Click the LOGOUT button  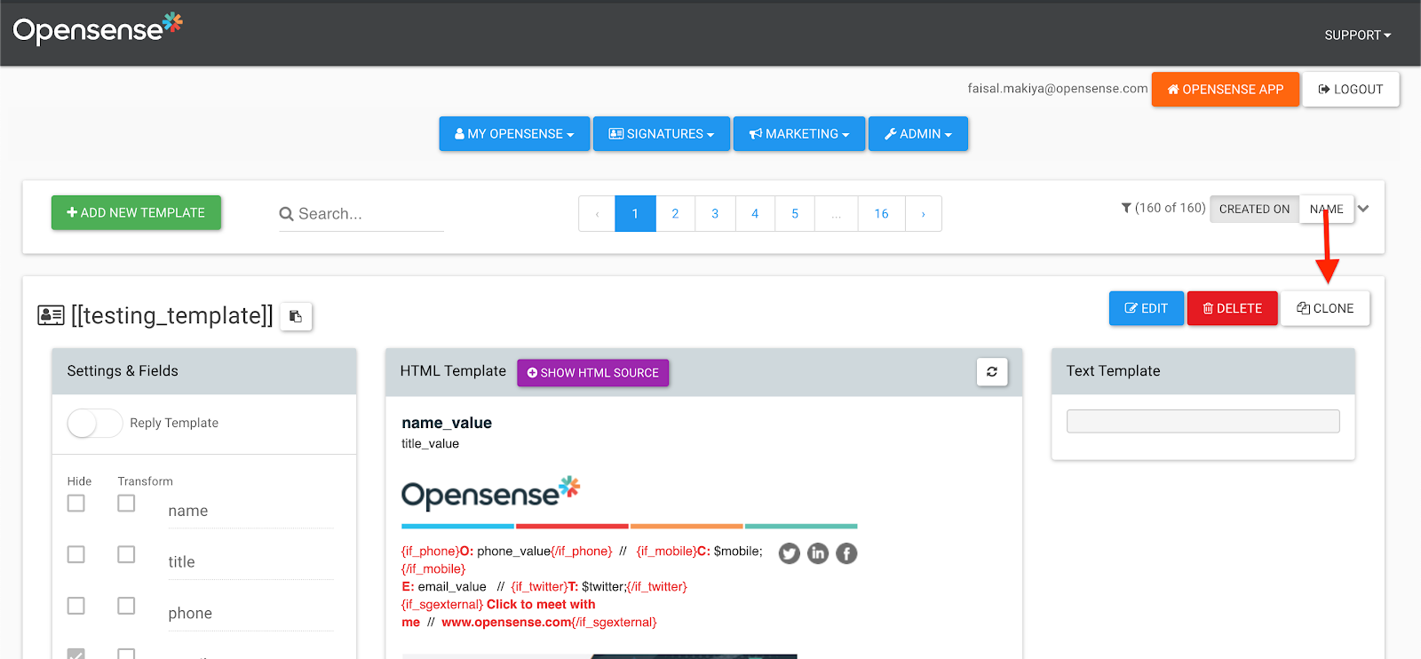click(1351, 90)
